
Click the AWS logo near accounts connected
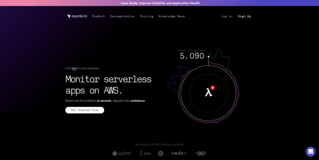74,69
